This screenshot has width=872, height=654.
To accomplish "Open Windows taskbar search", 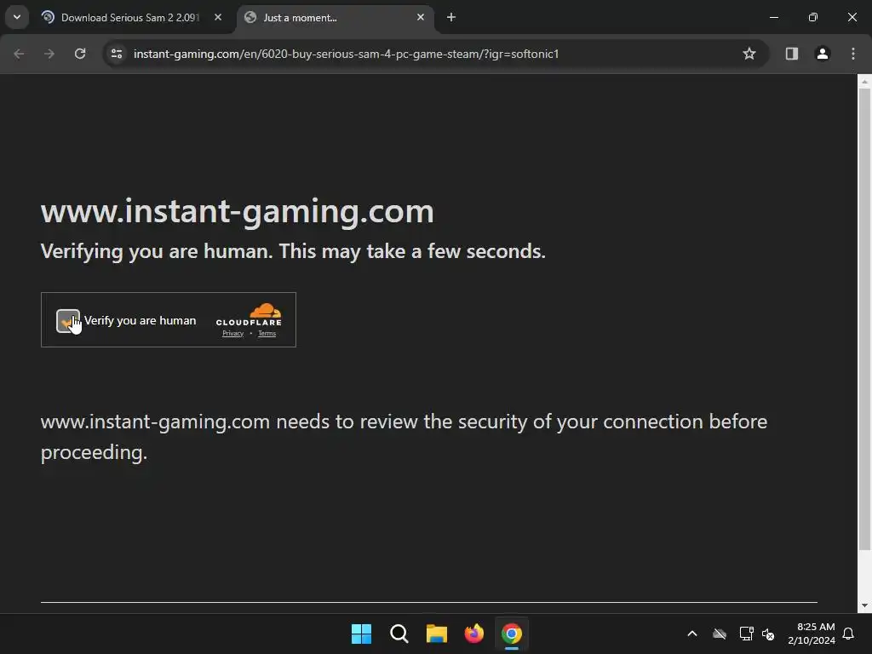I will (399, 634).
